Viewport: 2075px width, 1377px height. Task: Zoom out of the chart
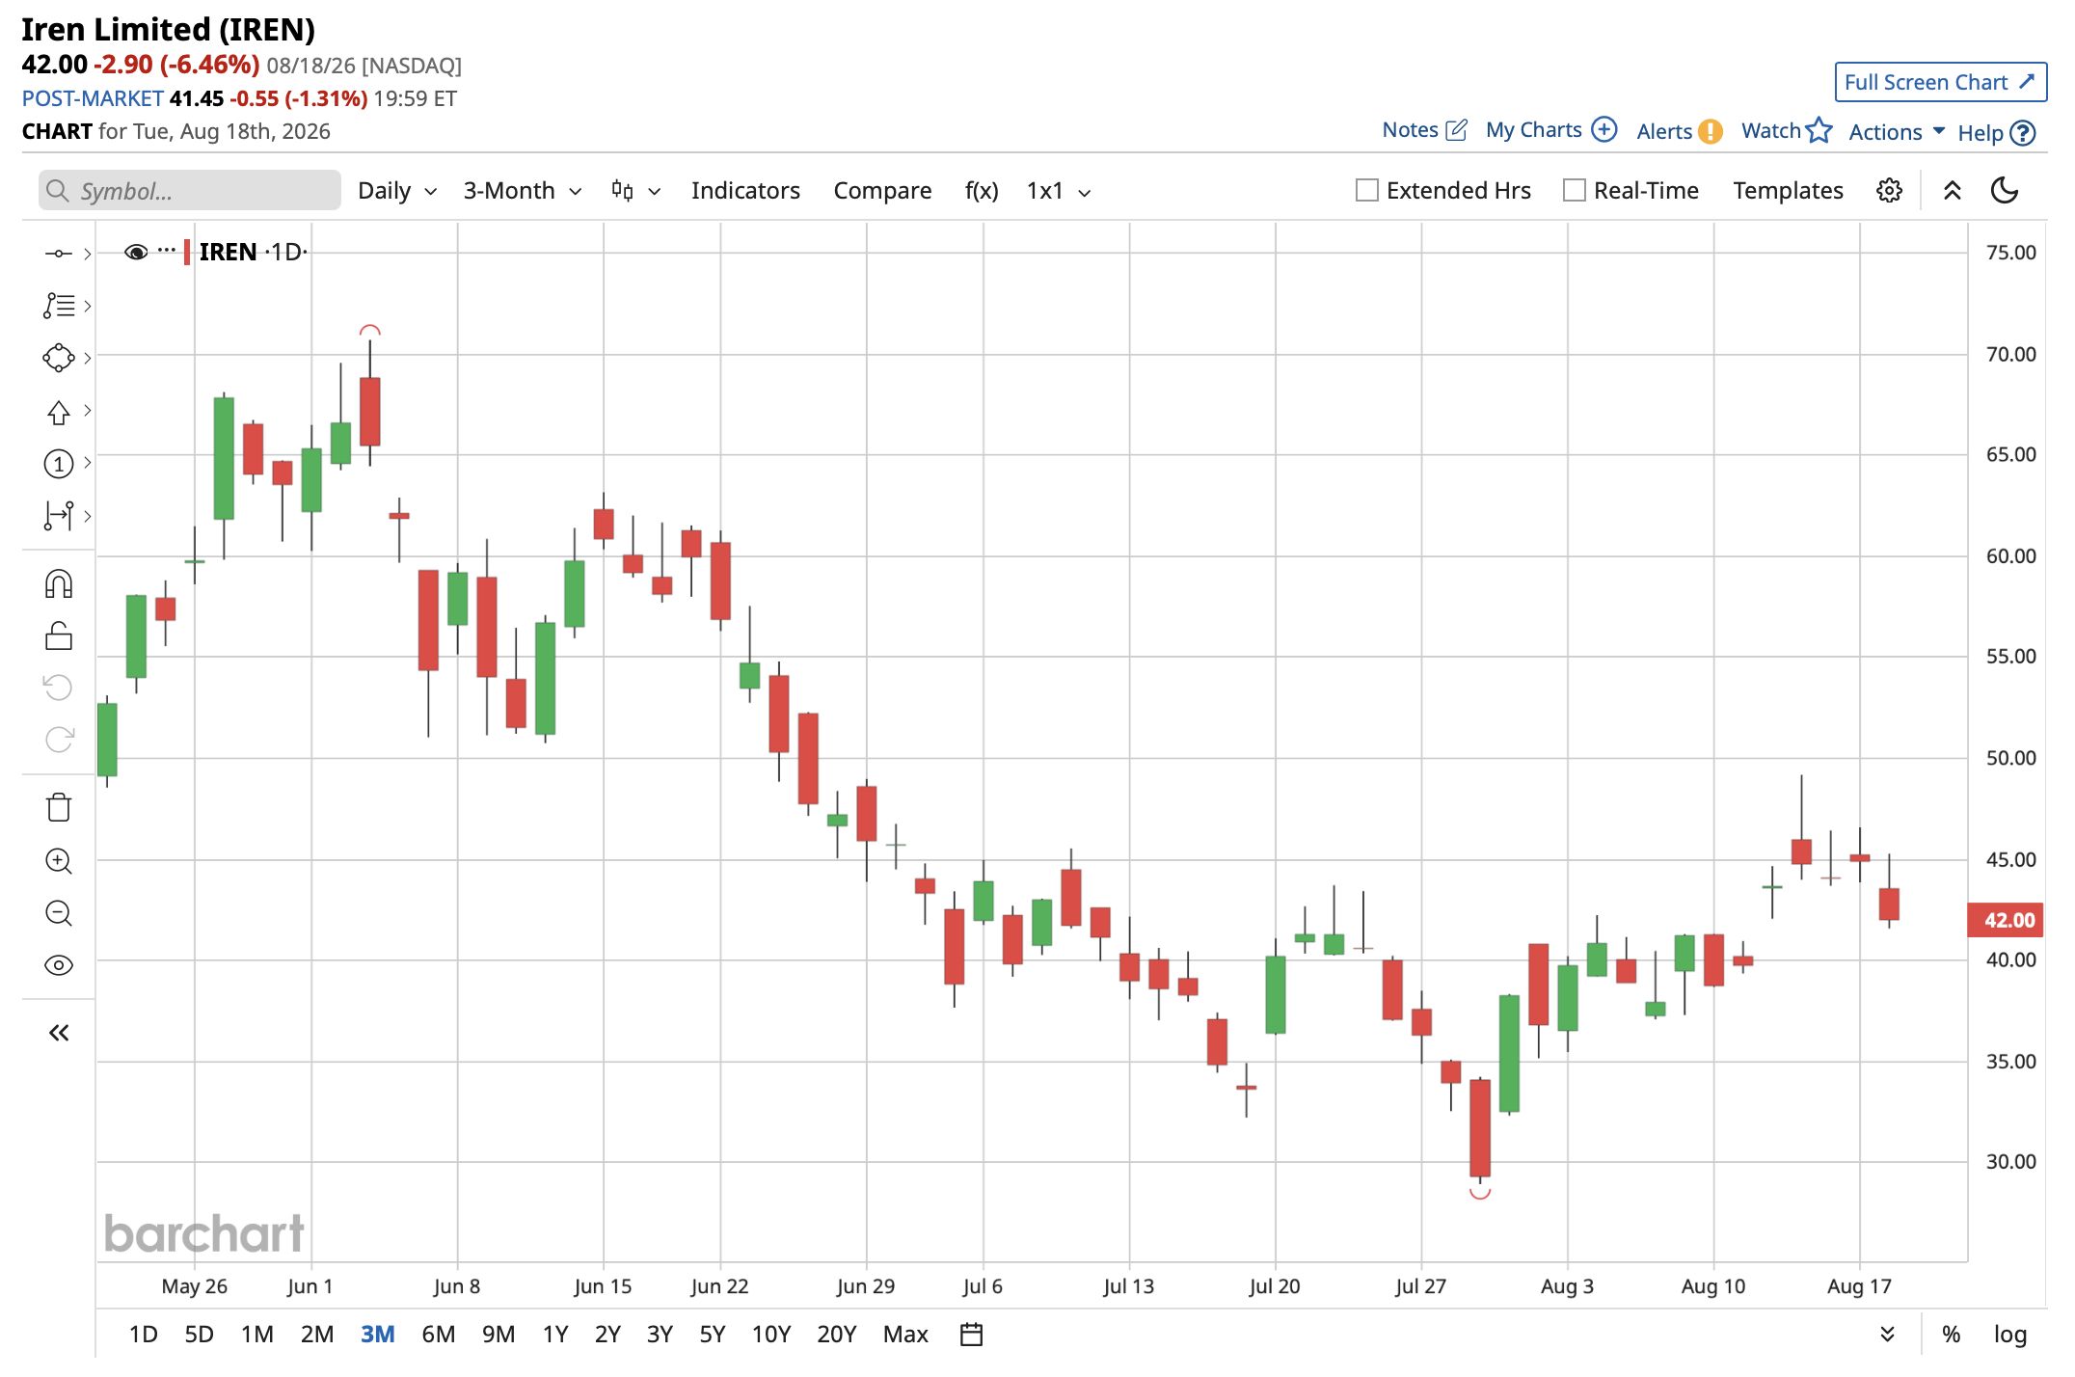59,913
